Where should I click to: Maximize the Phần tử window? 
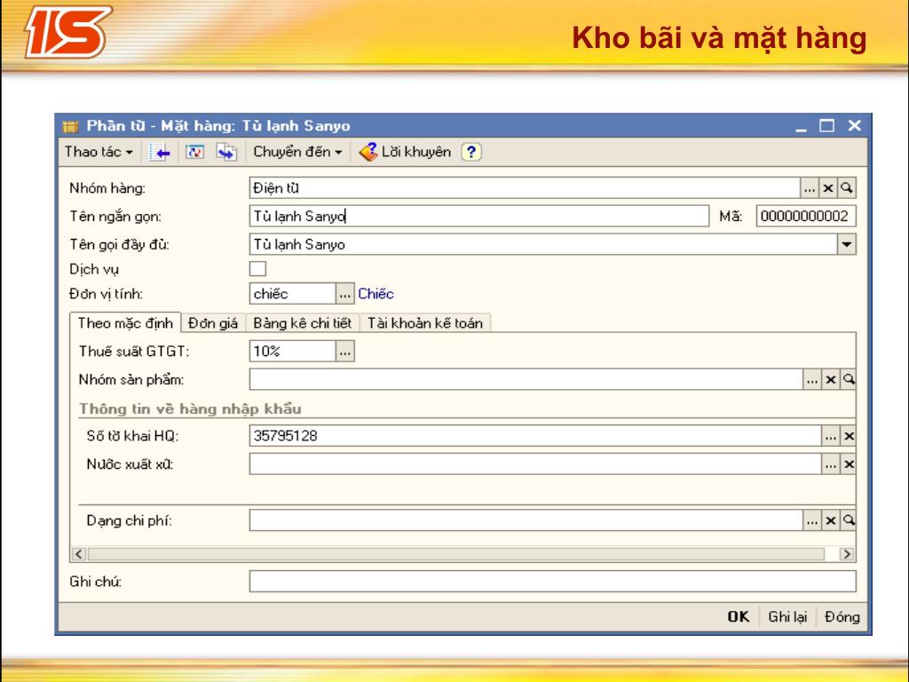pyautogui.click(x=826, y=126)
